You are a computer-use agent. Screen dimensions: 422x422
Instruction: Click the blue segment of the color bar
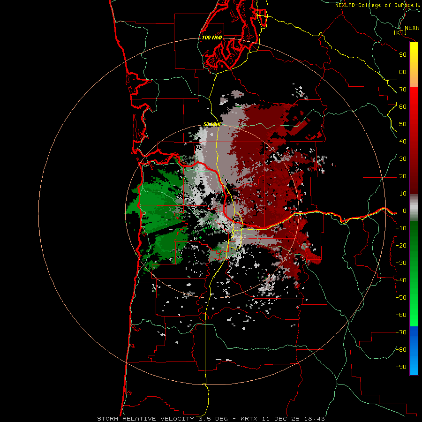point(414,350)
